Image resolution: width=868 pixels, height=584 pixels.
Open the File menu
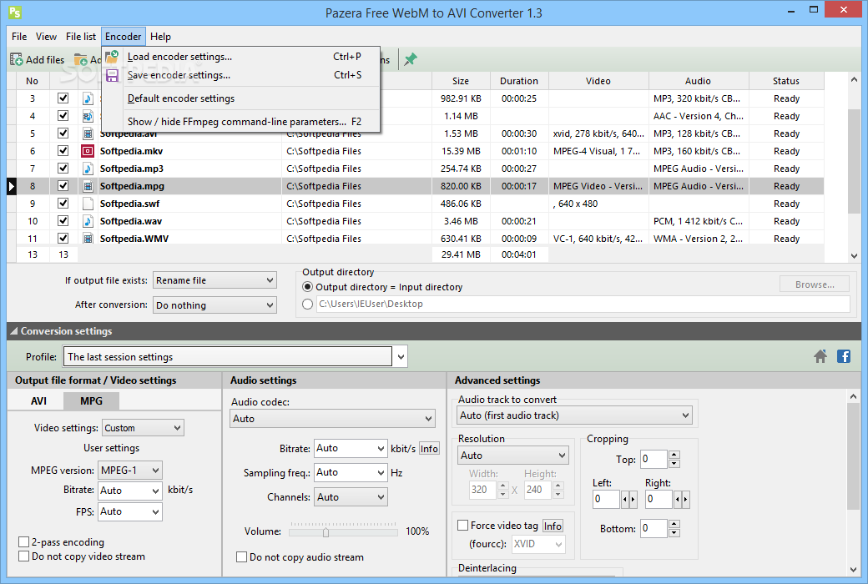point(19,37)
